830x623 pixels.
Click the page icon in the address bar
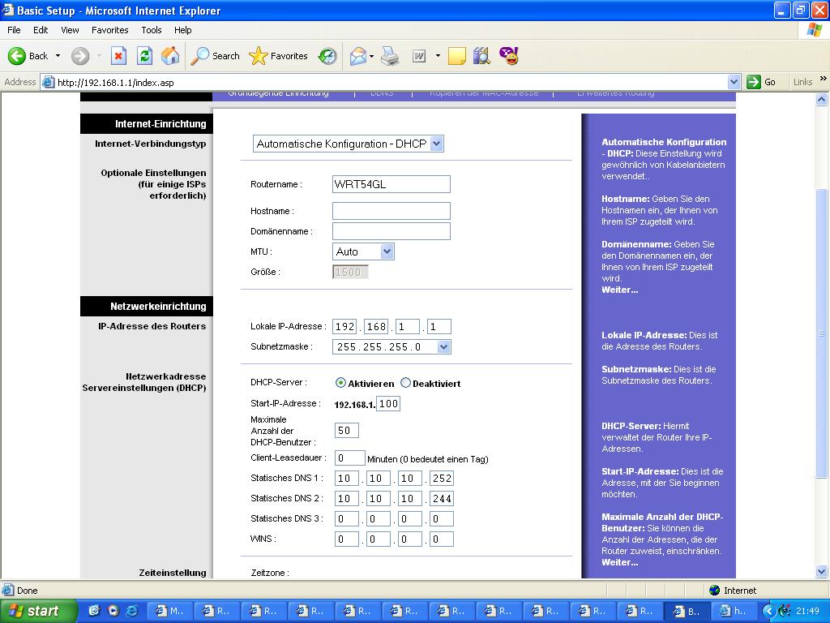[x=48, y=82]
